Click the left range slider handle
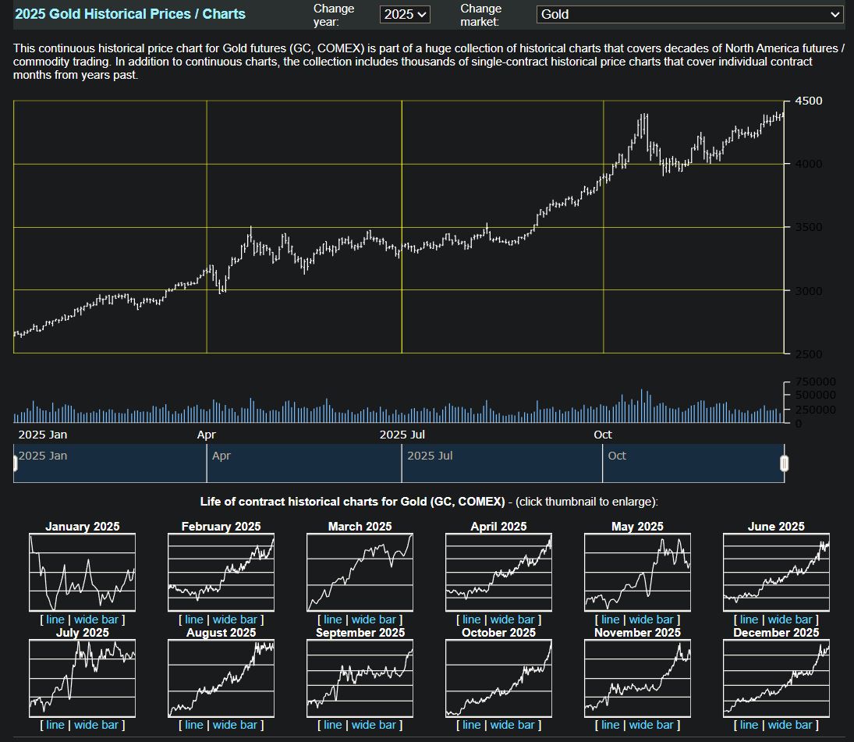 [x=15, y=463]
